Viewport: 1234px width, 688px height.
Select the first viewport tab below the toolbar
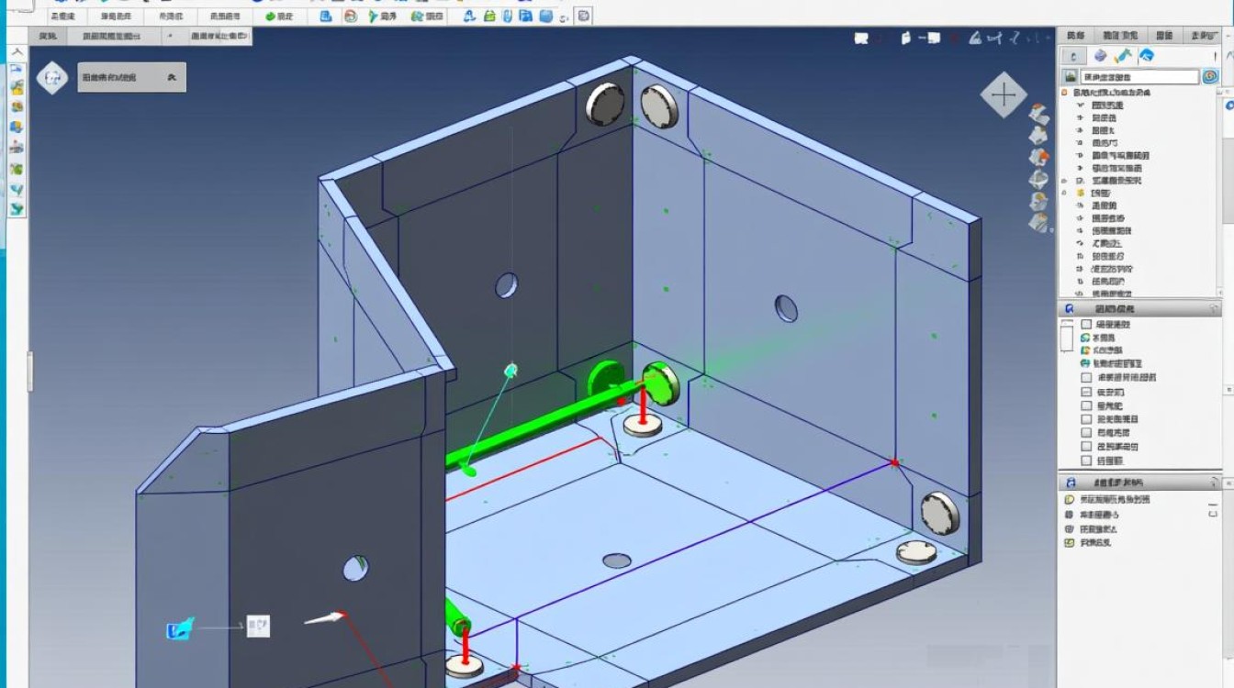click(x=47, y=36)
